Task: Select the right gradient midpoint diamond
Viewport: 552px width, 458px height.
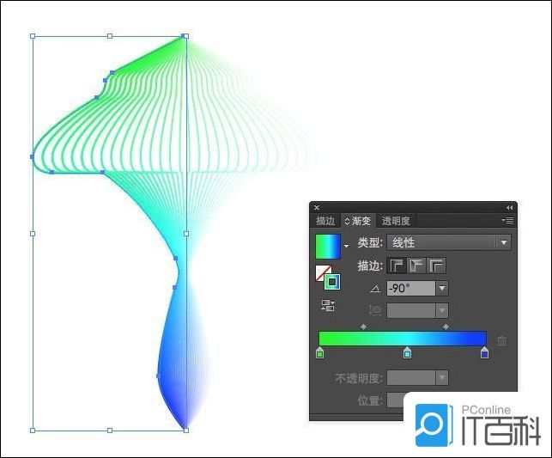Action: pyautogui.click(x=446, y=327)
